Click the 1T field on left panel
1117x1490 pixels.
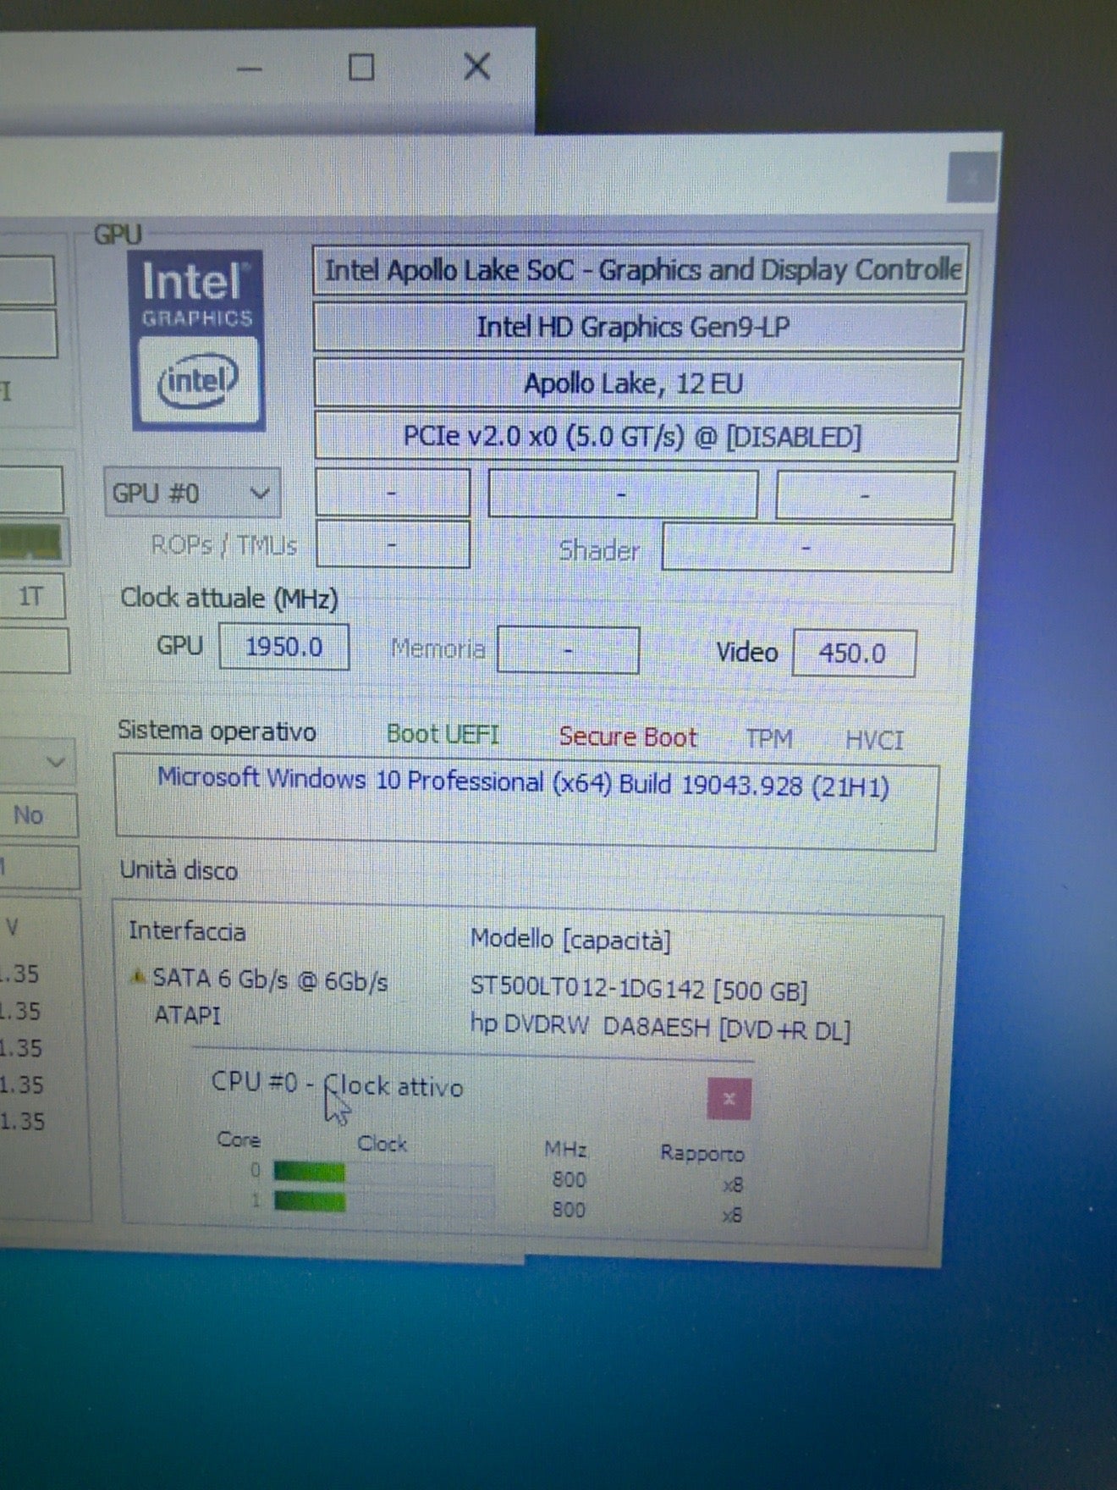pos(30,597)
